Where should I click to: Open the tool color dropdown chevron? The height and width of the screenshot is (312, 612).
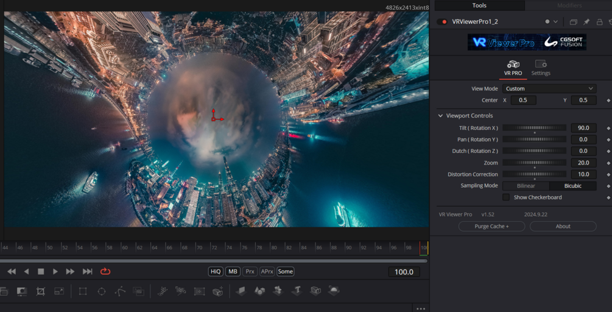click(x=556, y=22)
